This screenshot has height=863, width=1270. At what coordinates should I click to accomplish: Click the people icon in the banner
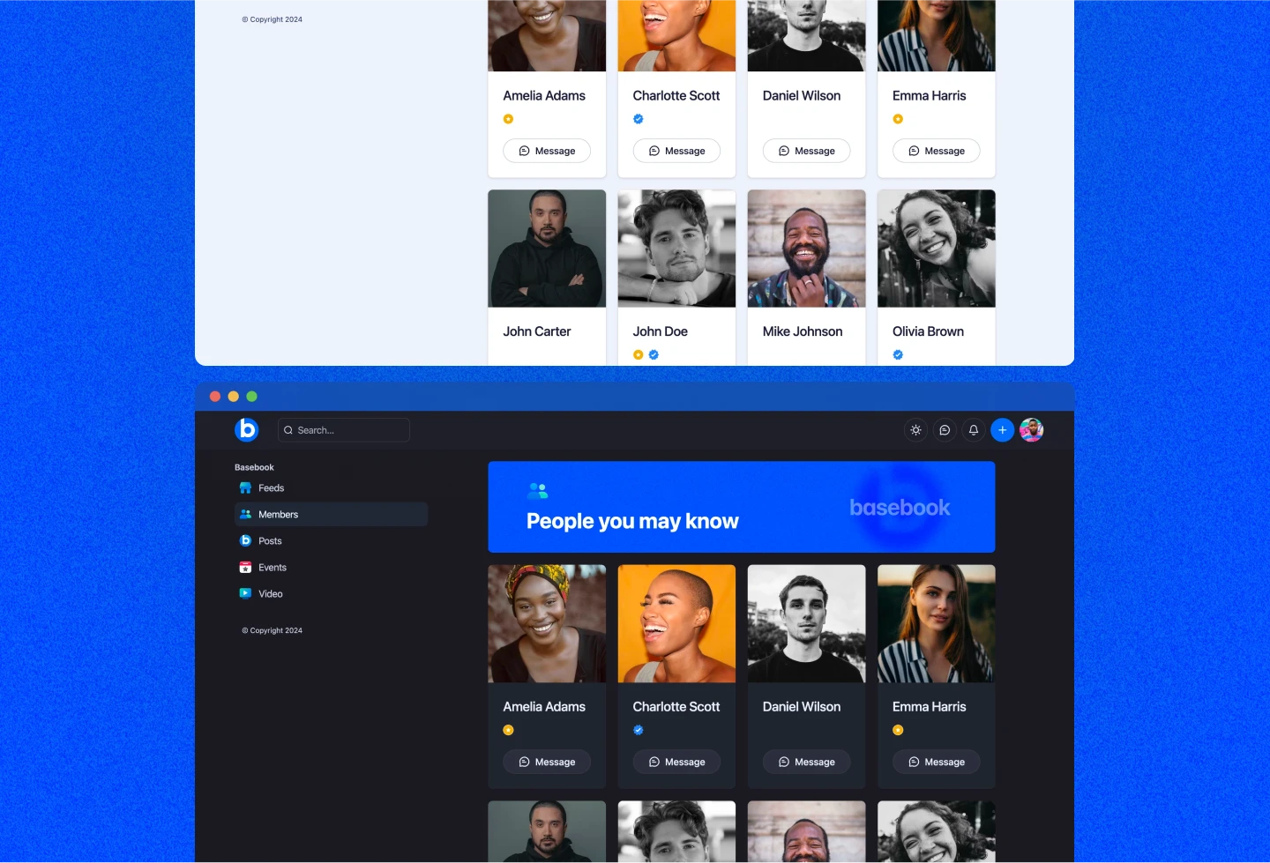pos(538,491)
